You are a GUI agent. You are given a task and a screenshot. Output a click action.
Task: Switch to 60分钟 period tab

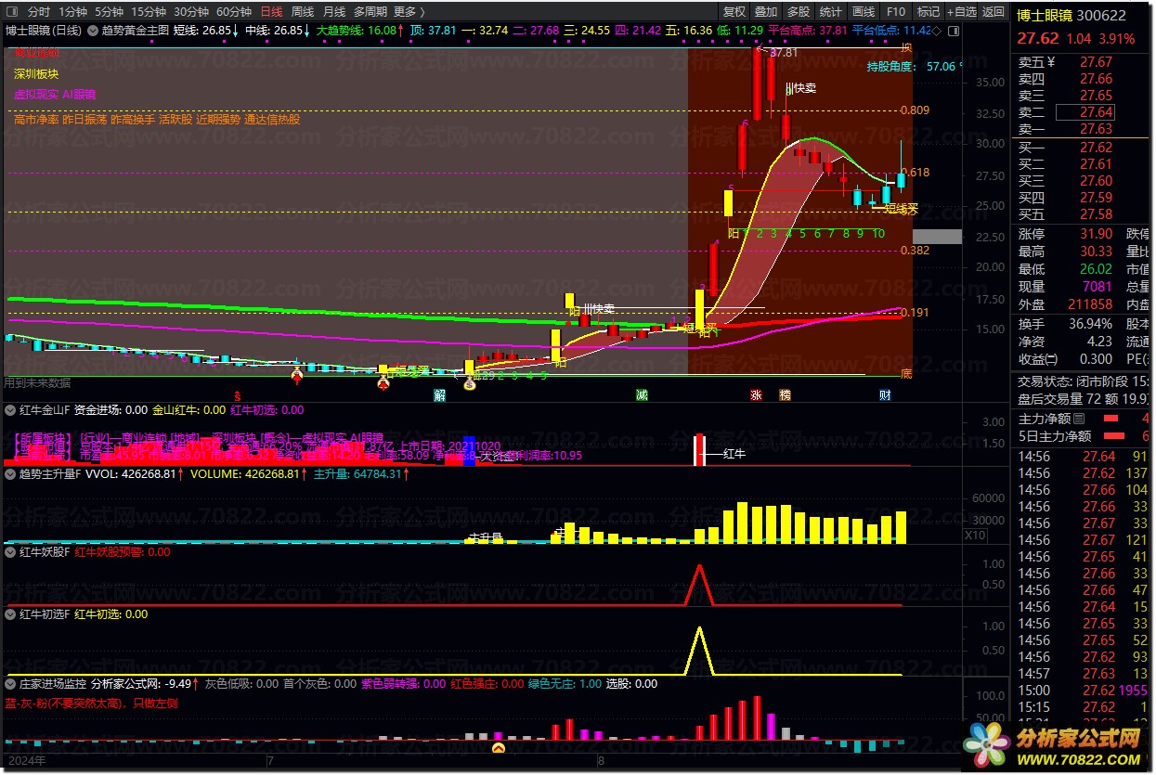[234, 12]
